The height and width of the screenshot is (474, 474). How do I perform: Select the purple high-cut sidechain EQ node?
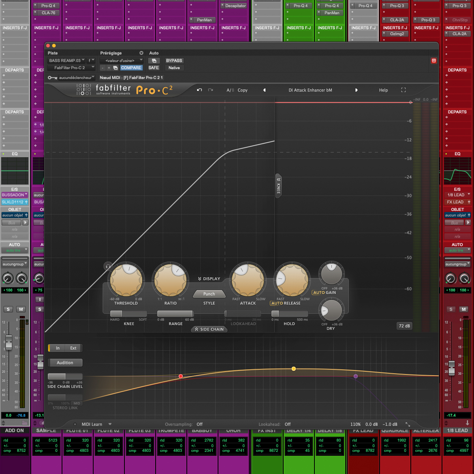[x=355, y=376]
